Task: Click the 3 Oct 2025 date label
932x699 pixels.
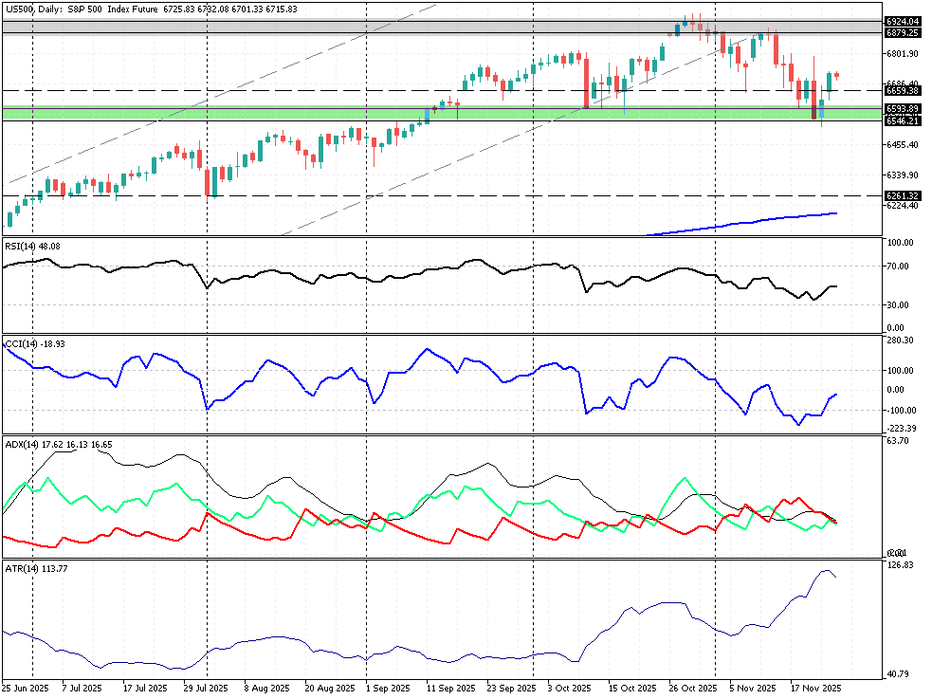Action: (x=569, y=689)
